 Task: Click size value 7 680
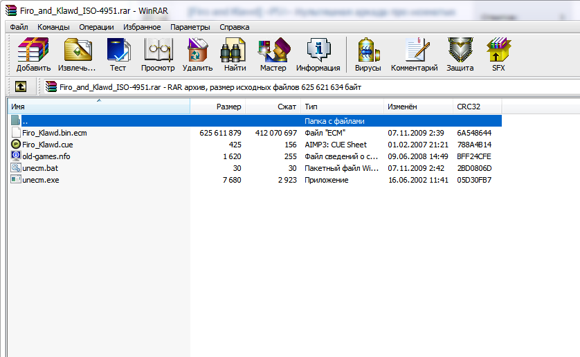[232, 180]
